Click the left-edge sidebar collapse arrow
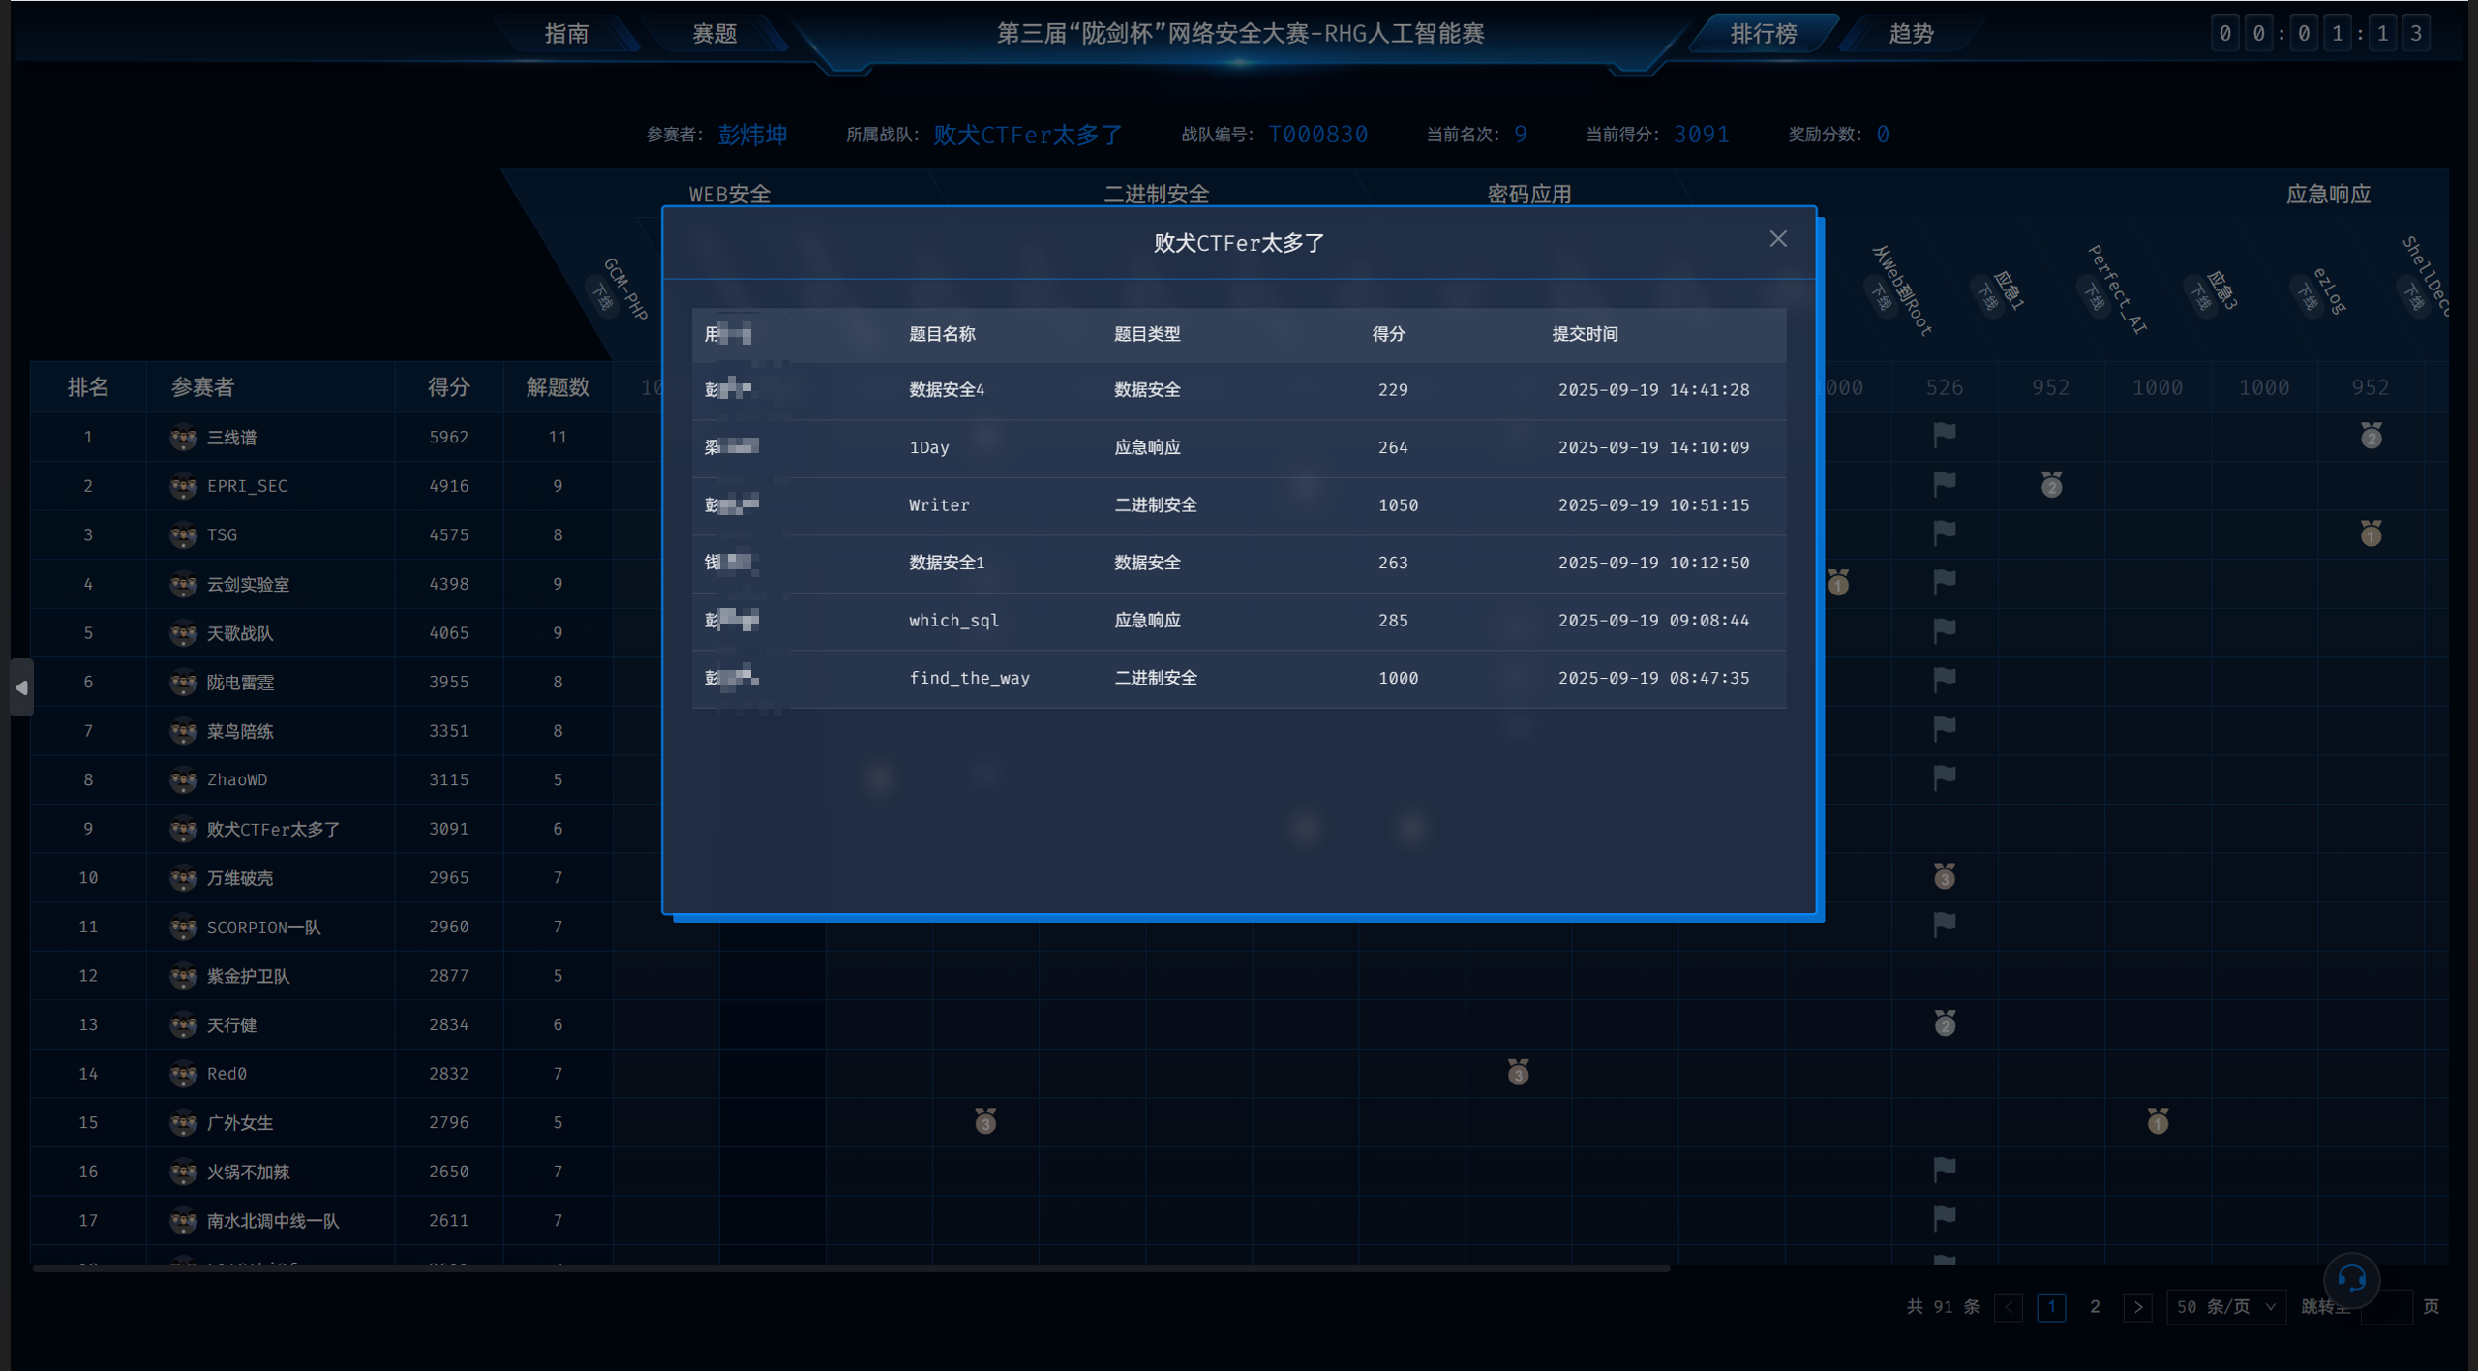Image resolution: width=2478 pixels, height=1371 pixels. tap(21, 687)
